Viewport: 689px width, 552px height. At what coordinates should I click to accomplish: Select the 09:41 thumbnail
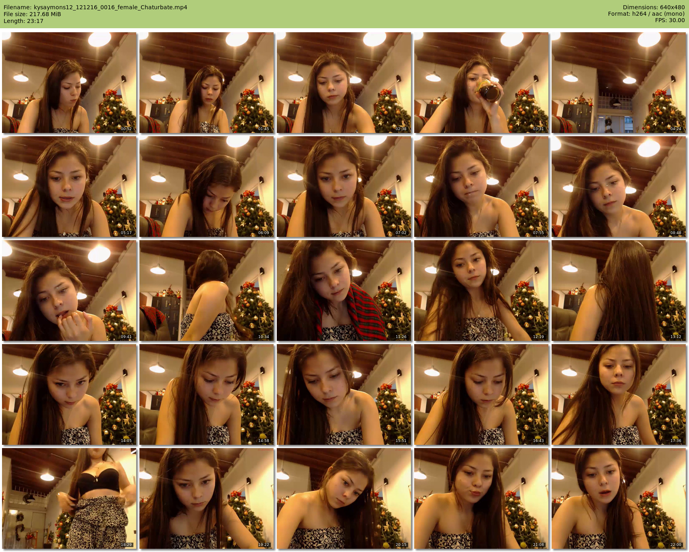pyautogui.click(x=69, y=291)
